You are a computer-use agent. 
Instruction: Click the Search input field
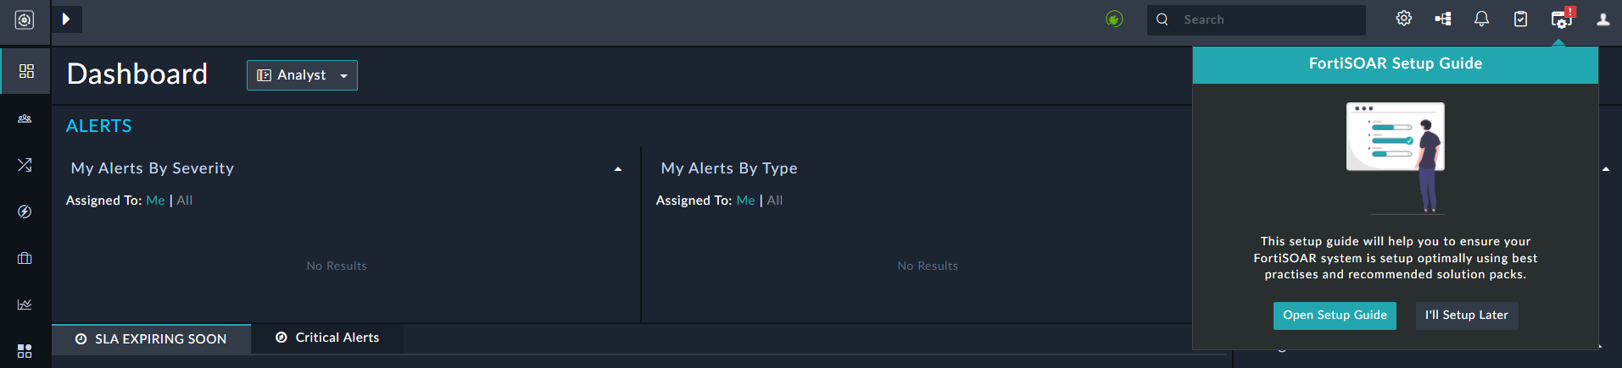click(1268, 19)
